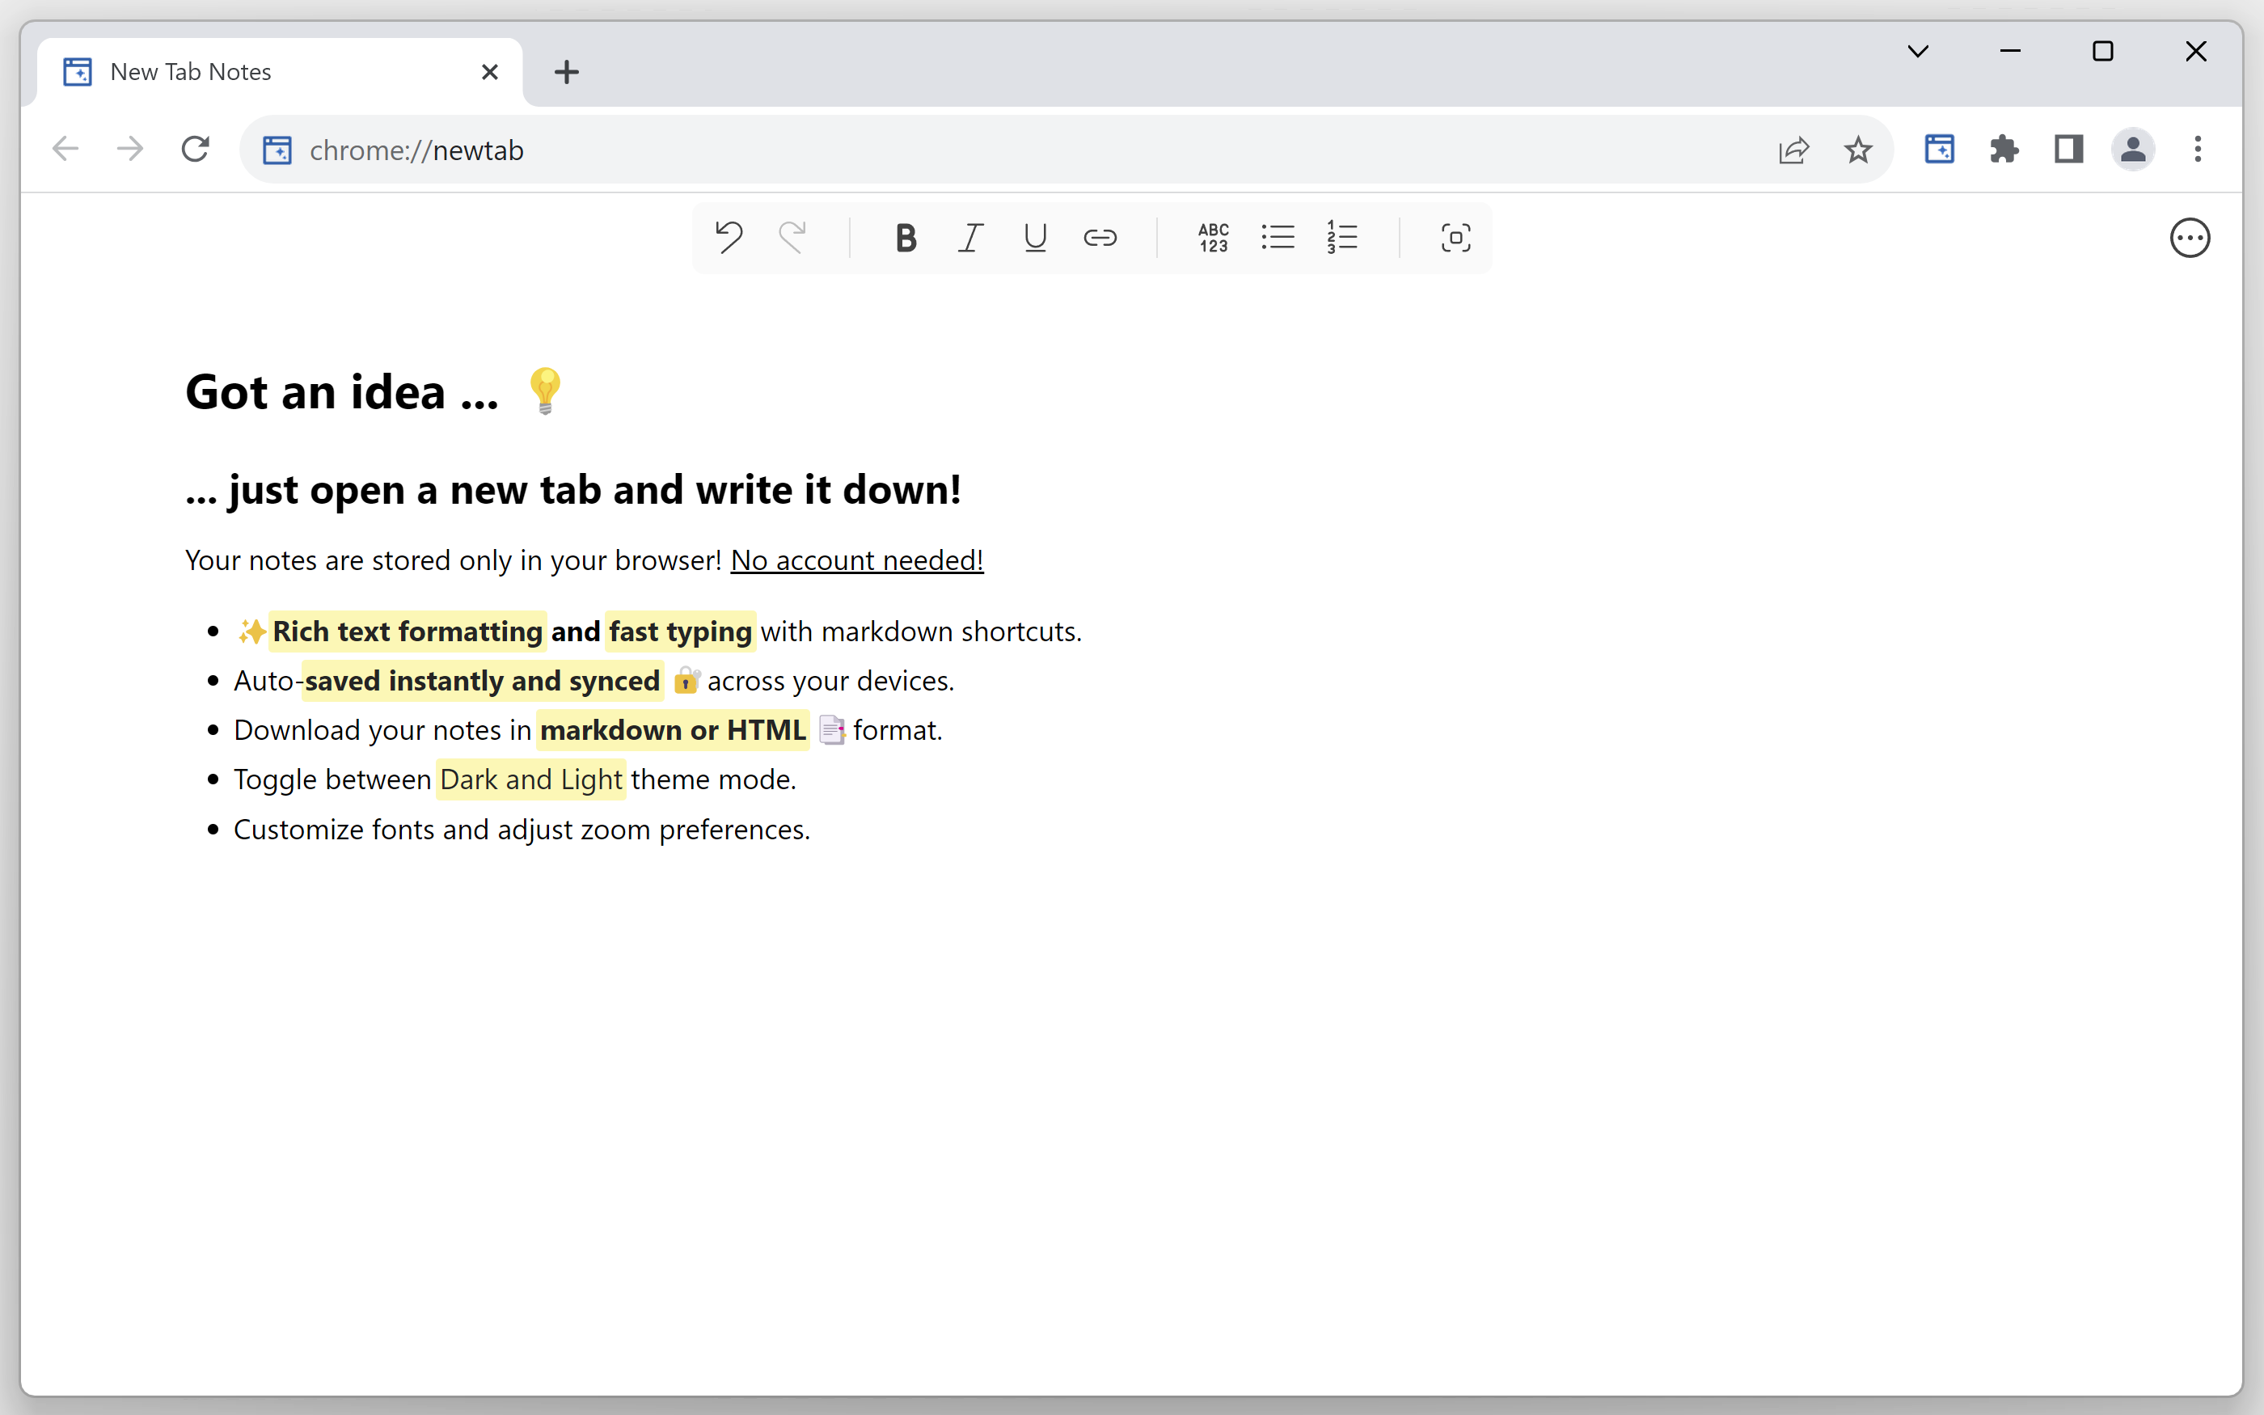Open the three-dot options menu for notes
Screen dimensions: 2264x1415
click(2189, 238)
